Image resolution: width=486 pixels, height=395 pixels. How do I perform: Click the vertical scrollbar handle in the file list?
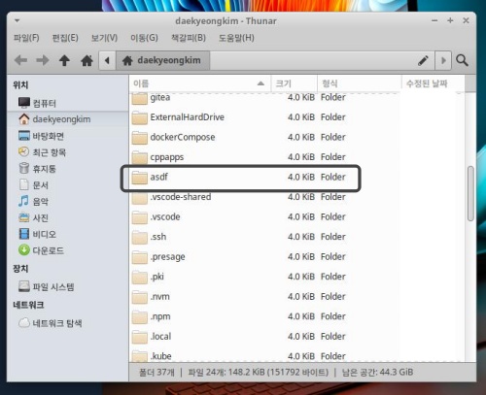470,194
